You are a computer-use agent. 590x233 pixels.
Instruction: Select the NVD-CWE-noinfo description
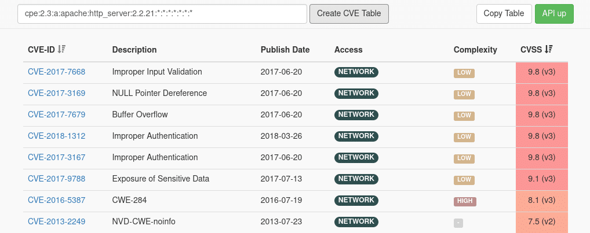tap(144, 221)
